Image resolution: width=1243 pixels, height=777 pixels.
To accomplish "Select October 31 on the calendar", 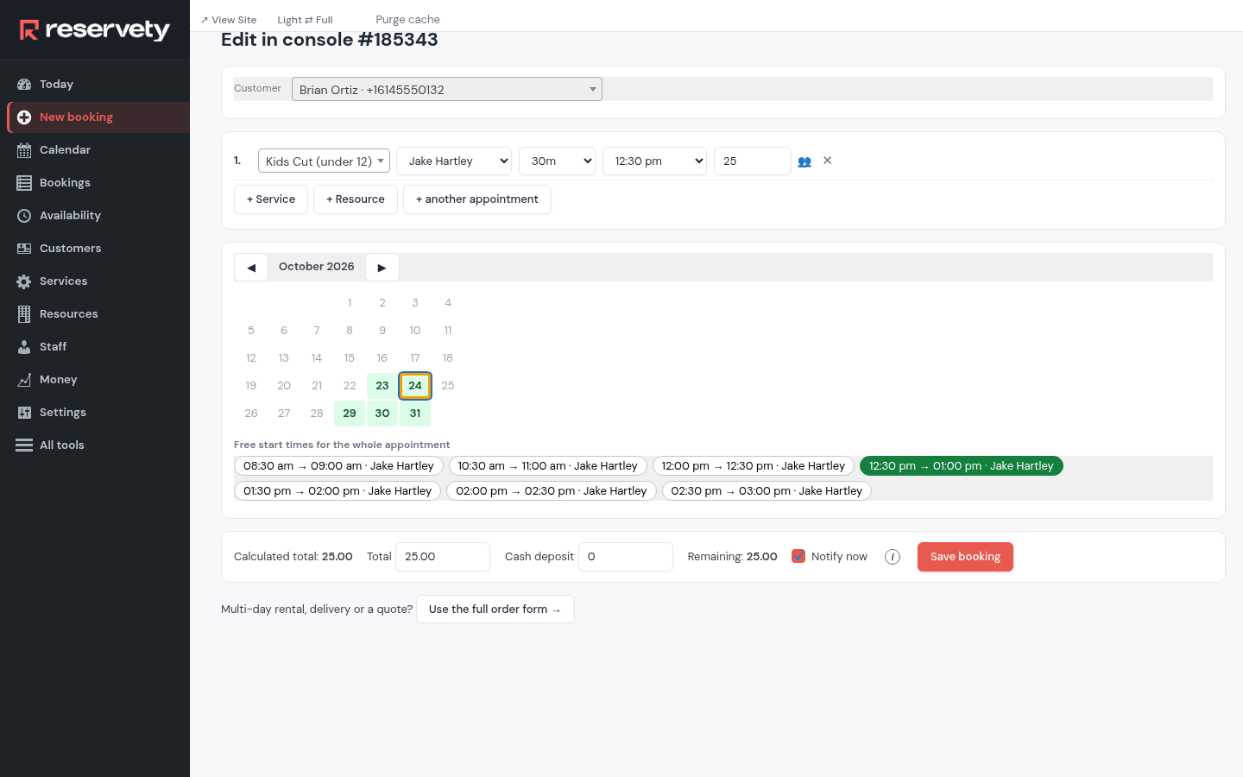I will pyautogui.click(x=415, y=414).
